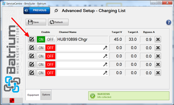Click the Target V column header
This screenshot has height=105, width=174.
117,32
